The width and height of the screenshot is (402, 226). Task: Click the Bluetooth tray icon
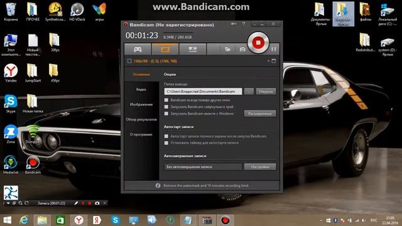(335, 220)
